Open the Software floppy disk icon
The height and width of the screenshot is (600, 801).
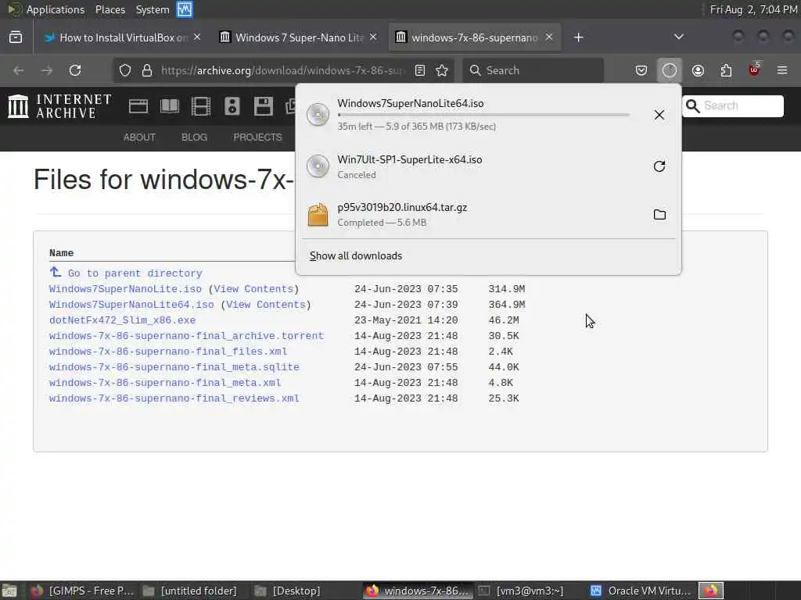point(263,106)
